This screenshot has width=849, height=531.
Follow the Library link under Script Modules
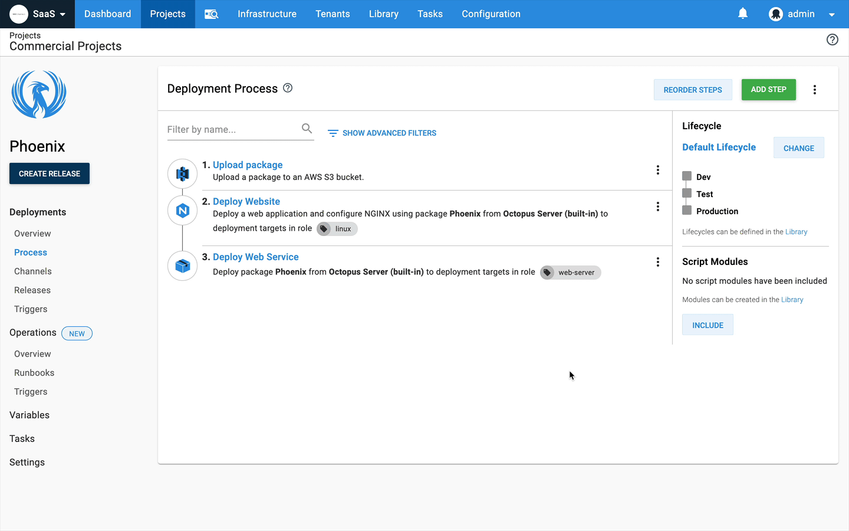pos(792,300)
